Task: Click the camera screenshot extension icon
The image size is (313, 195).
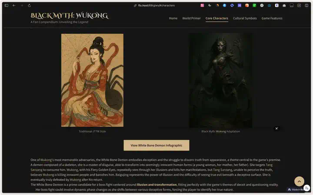Action: (284, 5)
